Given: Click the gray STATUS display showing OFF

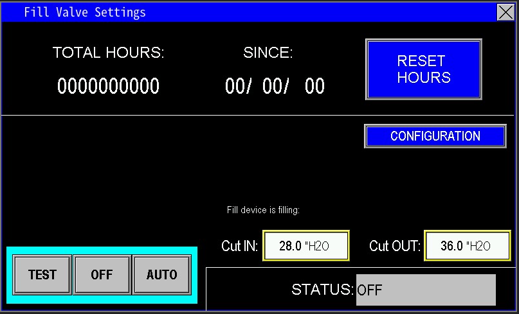Looking at the screenshot, I should (426, 290).
